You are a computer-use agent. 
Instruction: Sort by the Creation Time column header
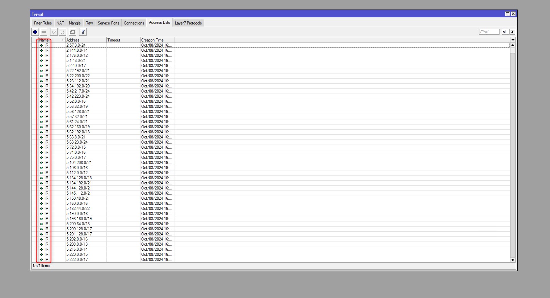[x=158, y=40]
